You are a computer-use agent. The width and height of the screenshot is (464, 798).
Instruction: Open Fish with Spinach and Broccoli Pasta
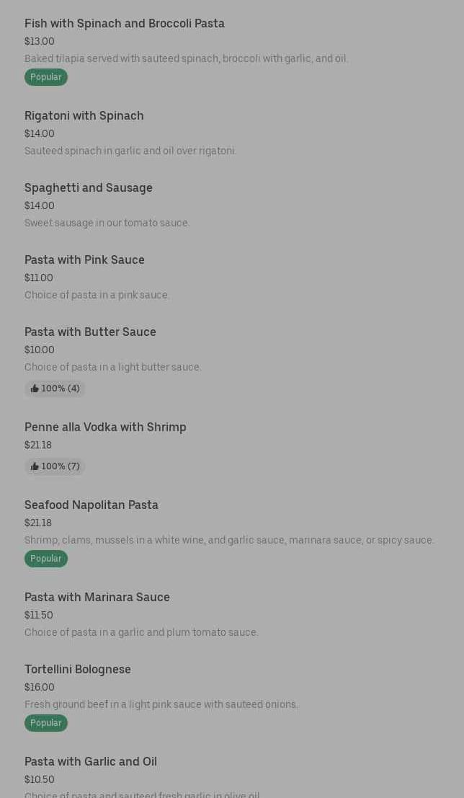[x=124, y=23]
